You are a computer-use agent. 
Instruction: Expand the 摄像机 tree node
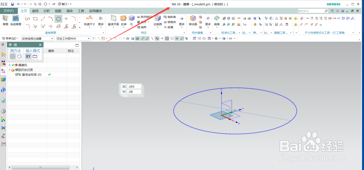tap(9, 65)
